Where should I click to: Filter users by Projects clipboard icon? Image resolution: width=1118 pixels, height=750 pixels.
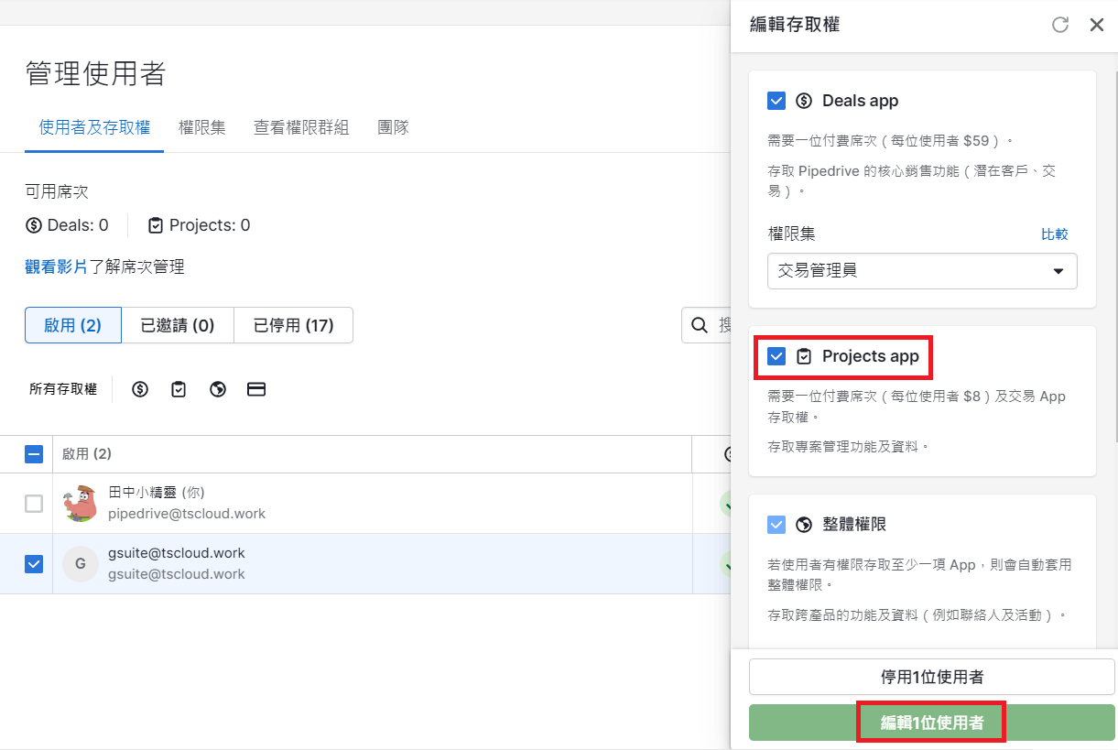(x=179, y=389)
